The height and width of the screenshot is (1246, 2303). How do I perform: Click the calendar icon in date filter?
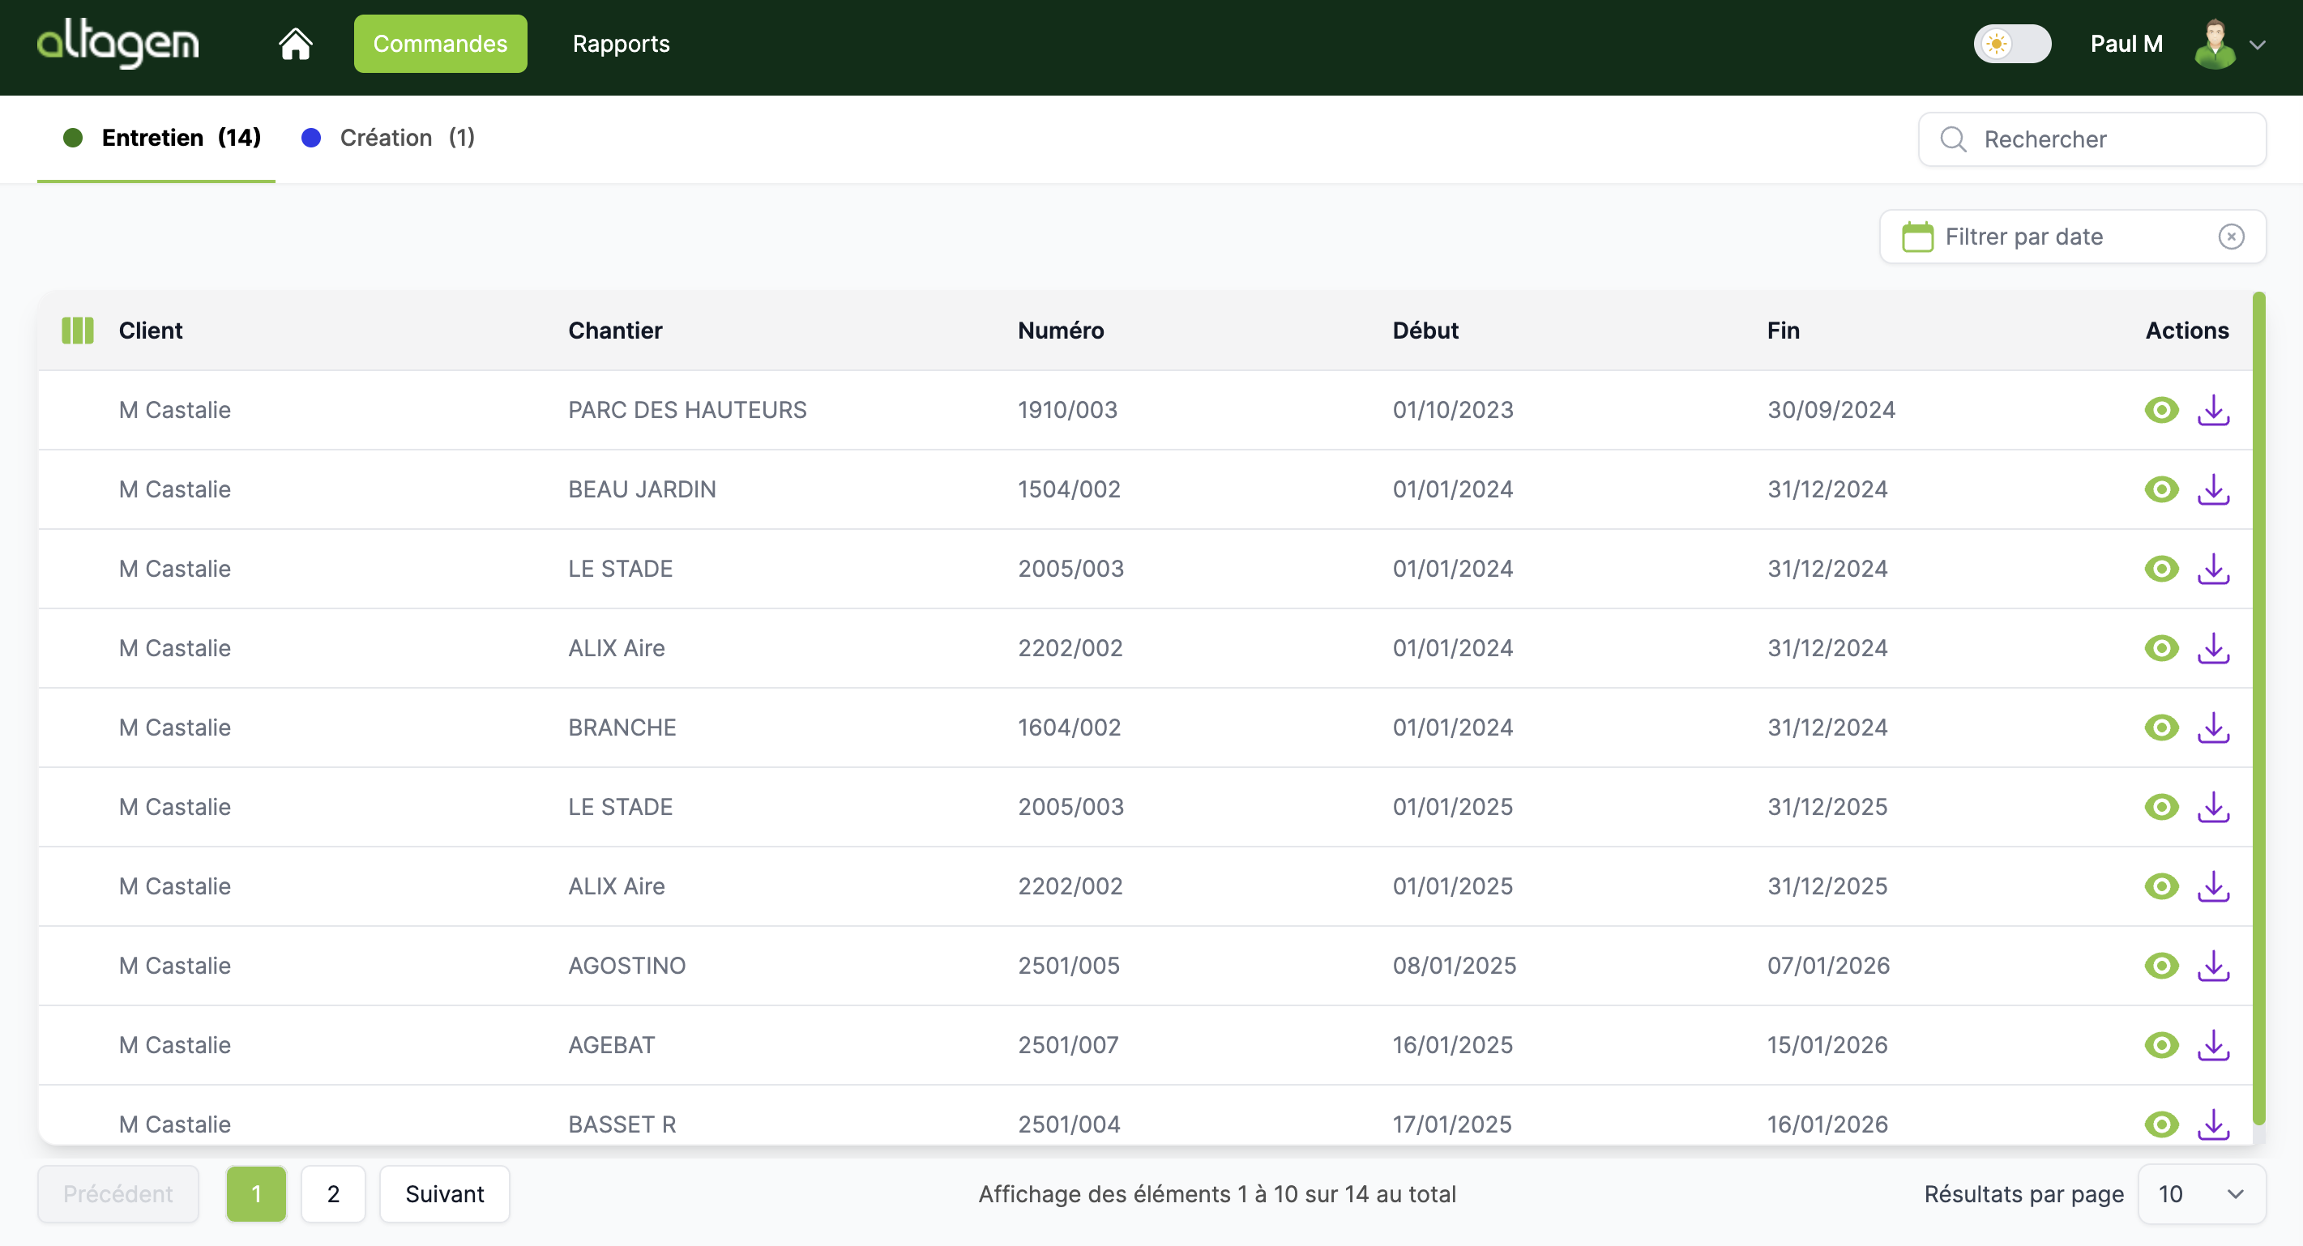1916,237
